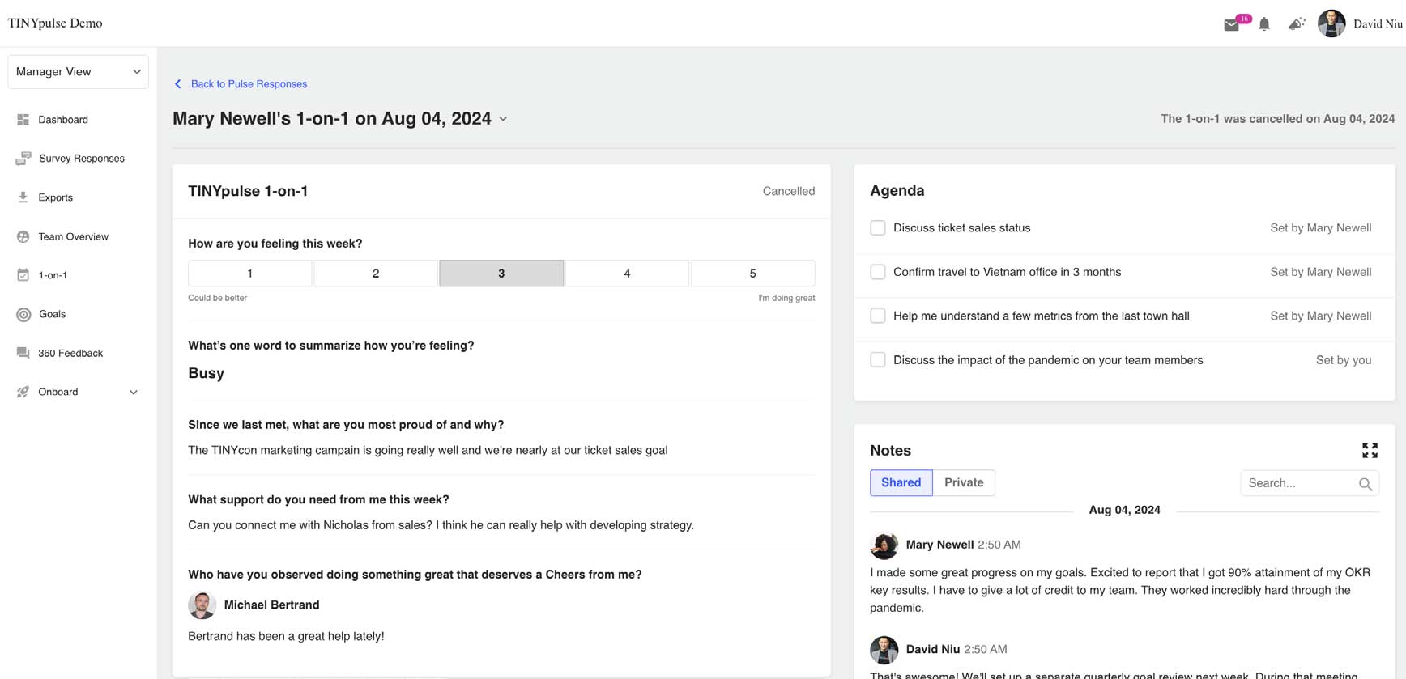Image resolution: width=1406 pixels, height=679 pixels.
Task: Switch to the Private notes tab
Action: 964,482
